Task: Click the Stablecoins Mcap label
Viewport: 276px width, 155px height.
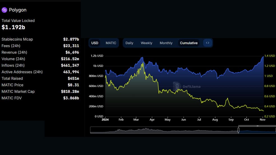Action: (x=17, y=39)
